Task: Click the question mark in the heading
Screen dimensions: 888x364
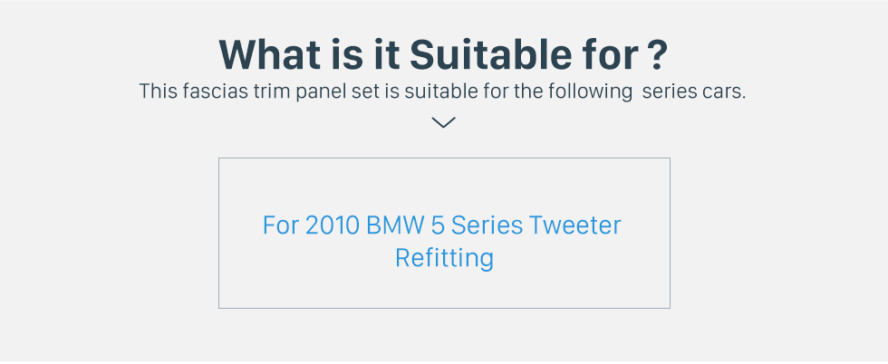Action: point(657,54)
